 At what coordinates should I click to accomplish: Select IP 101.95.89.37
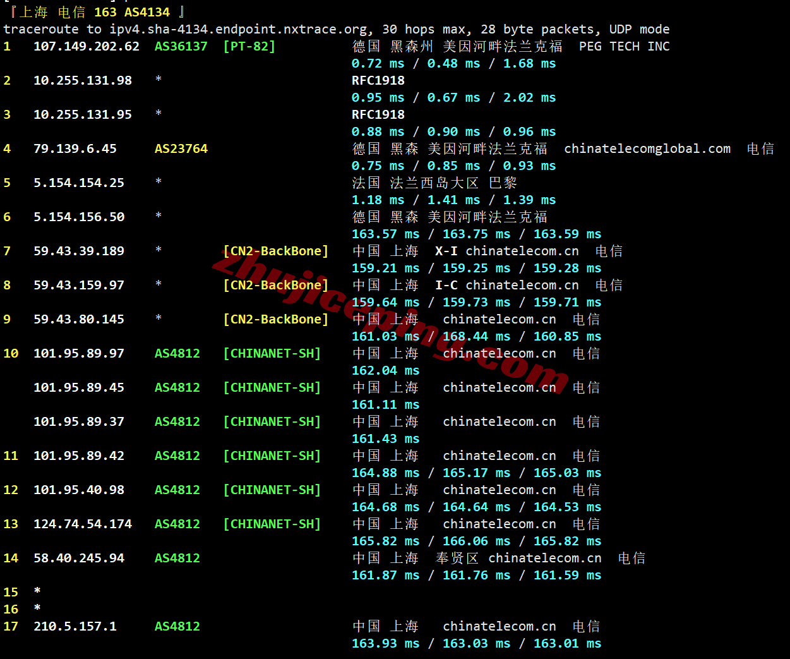[79, 421]
